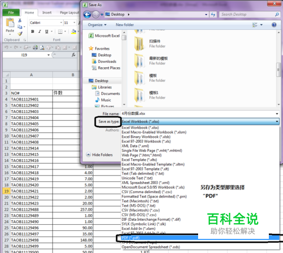Click the Format Painter brush icon
283x253 pixels.
pos(20,34)
